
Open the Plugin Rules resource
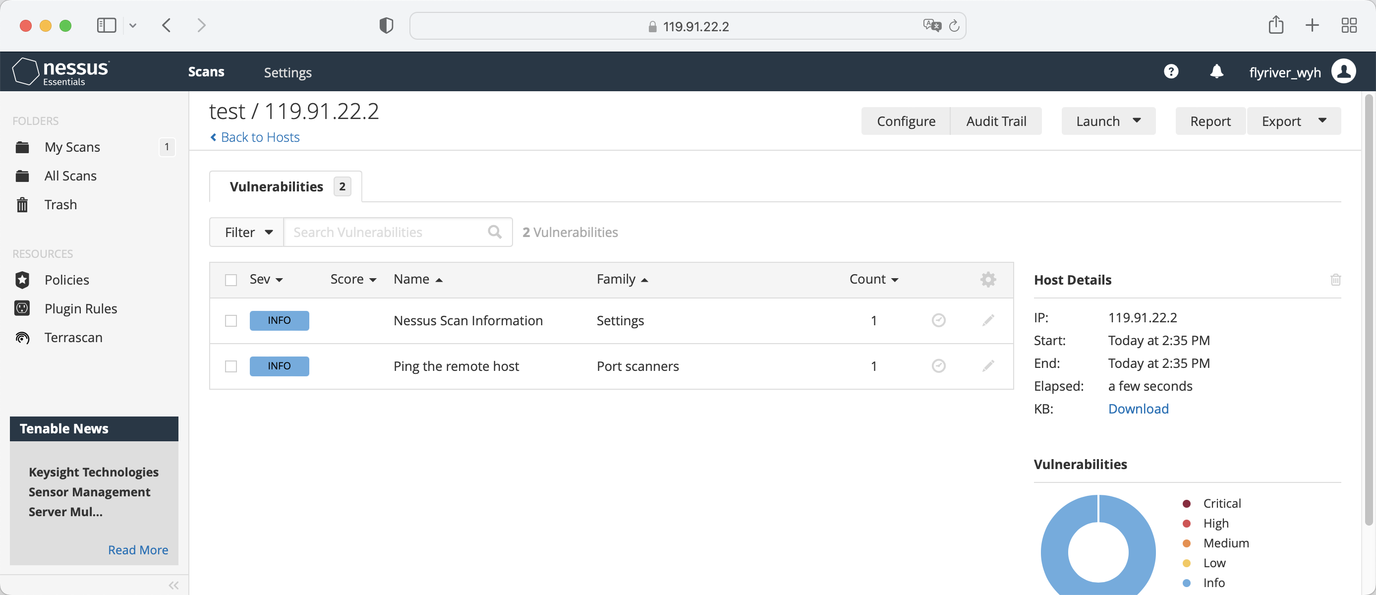click(81, 309)
